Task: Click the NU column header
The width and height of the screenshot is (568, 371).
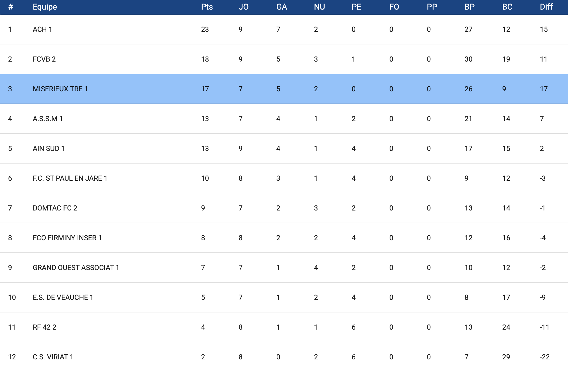Action: click(319, 7)
